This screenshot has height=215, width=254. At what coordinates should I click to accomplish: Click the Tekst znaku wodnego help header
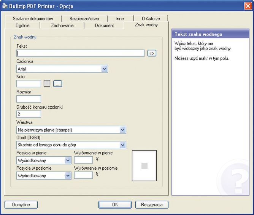(210, 34)
